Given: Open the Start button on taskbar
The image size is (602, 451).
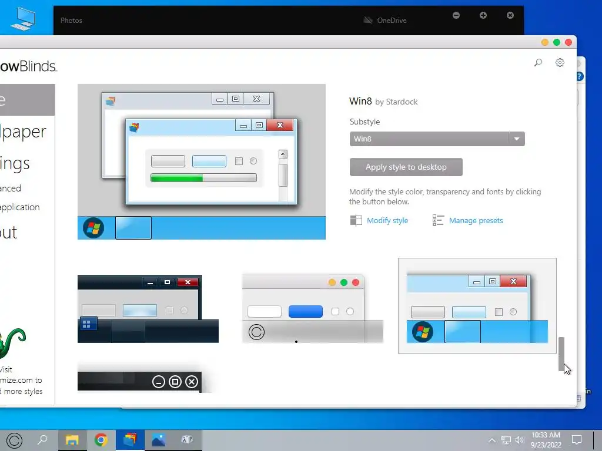Looking at the screenshot, I should [15, 440].
